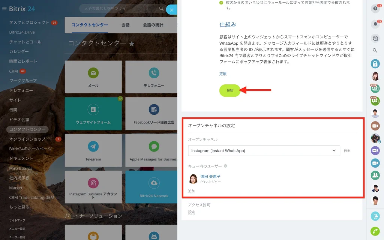The height and width of the screenshot is (240, 384).
Task: Click the teal document icon above phone
Action: tap(375, 216)
